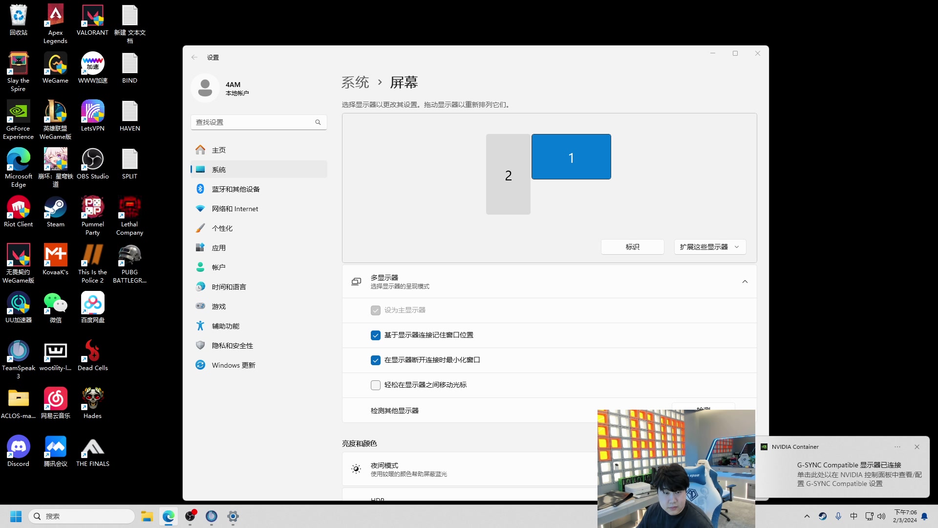Collapse the 多显示器 section
Viewport: 938px width, 528px height.
pyautogui.click(x=745, y=282)
